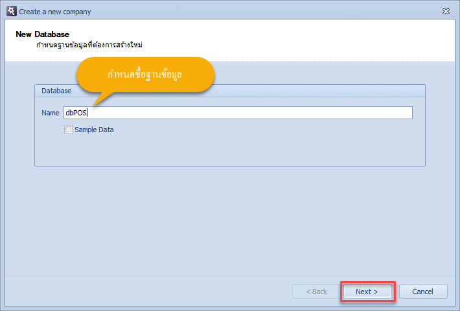Viewport: 460px width, 311px height.
Task: Click the empty title bar area
Action: (264, 12)
